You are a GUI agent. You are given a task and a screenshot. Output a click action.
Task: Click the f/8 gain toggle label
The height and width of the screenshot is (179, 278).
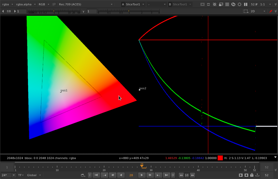point(9,11)
